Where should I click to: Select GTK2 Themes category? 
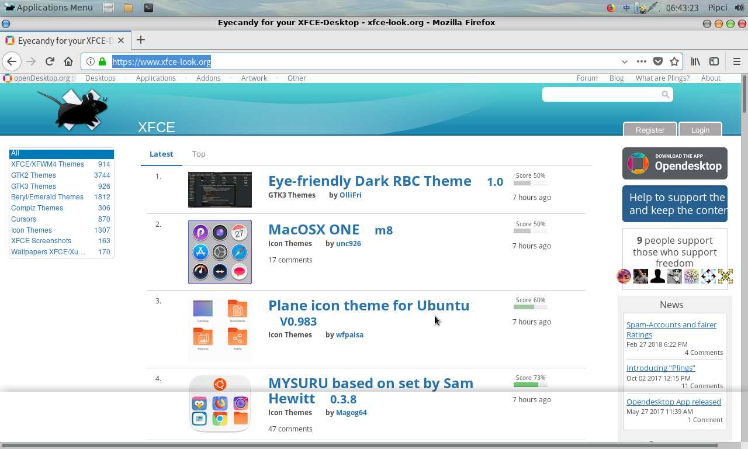[x=61, y=175]
